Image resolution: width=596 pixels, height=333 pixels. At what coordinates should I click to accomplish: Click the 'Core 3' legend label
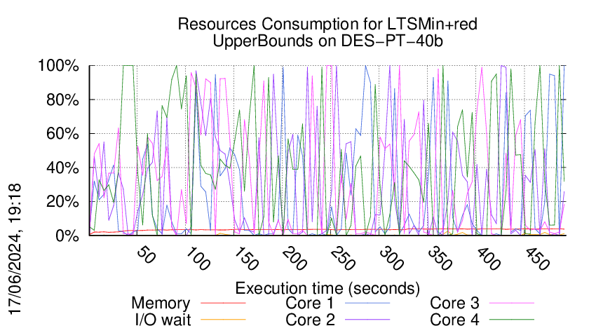(x=454, y=303)
